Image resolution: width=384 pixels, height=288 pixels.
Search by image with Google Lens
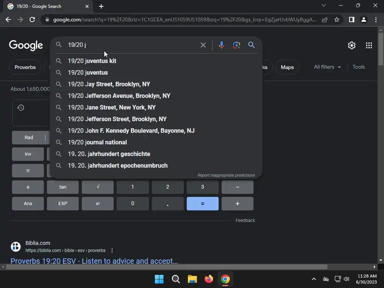click(x=236, y=45)
